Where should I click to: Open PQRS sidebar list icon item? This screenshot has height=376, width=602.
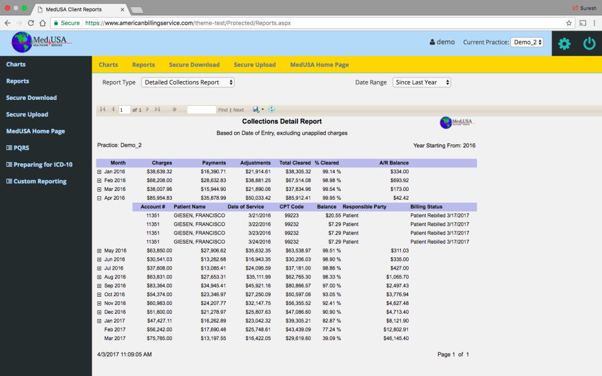[x=18, y=147]
